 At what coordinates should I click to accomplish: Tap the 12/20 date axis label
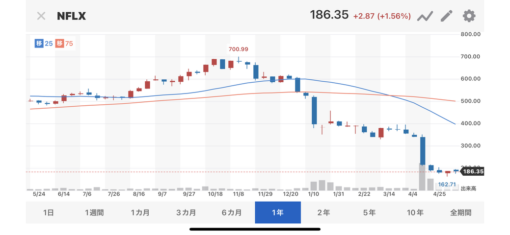click(291, 194)
